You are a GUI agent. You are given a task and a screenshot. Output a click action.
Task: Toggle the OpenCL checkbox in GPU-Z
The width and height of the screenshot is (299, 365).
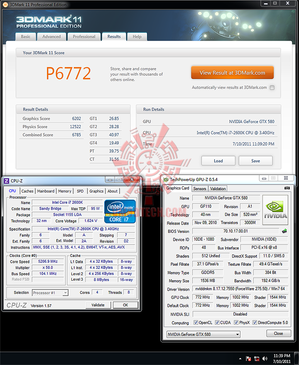tap(196, 323)
